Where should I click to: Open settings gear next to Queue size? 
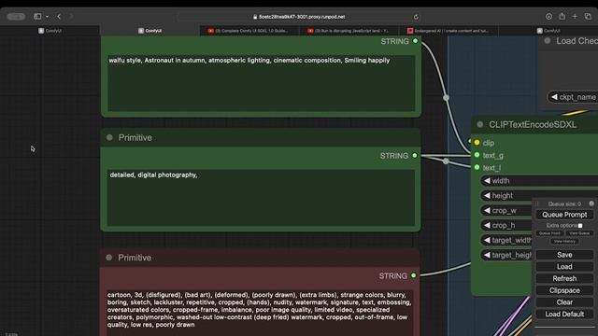point(591,203)
